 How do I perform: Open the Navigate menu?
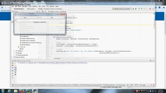click(x=25, y=6)
